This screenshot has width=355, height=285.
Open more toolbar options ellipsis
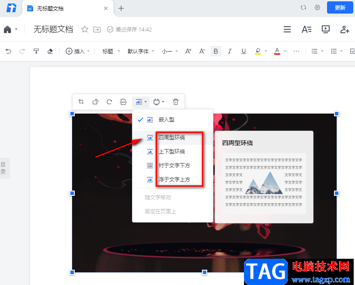coord(296,52)
